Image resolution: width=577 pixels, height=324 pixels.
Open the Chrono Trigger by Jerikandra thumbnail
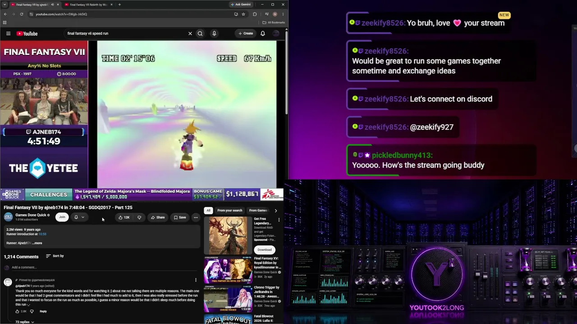228,298
